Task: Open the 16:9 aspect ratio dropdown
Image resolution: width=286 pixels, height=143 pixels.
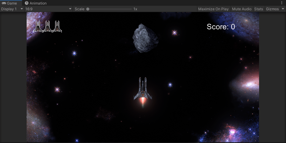Action: (x=48, y=9)
